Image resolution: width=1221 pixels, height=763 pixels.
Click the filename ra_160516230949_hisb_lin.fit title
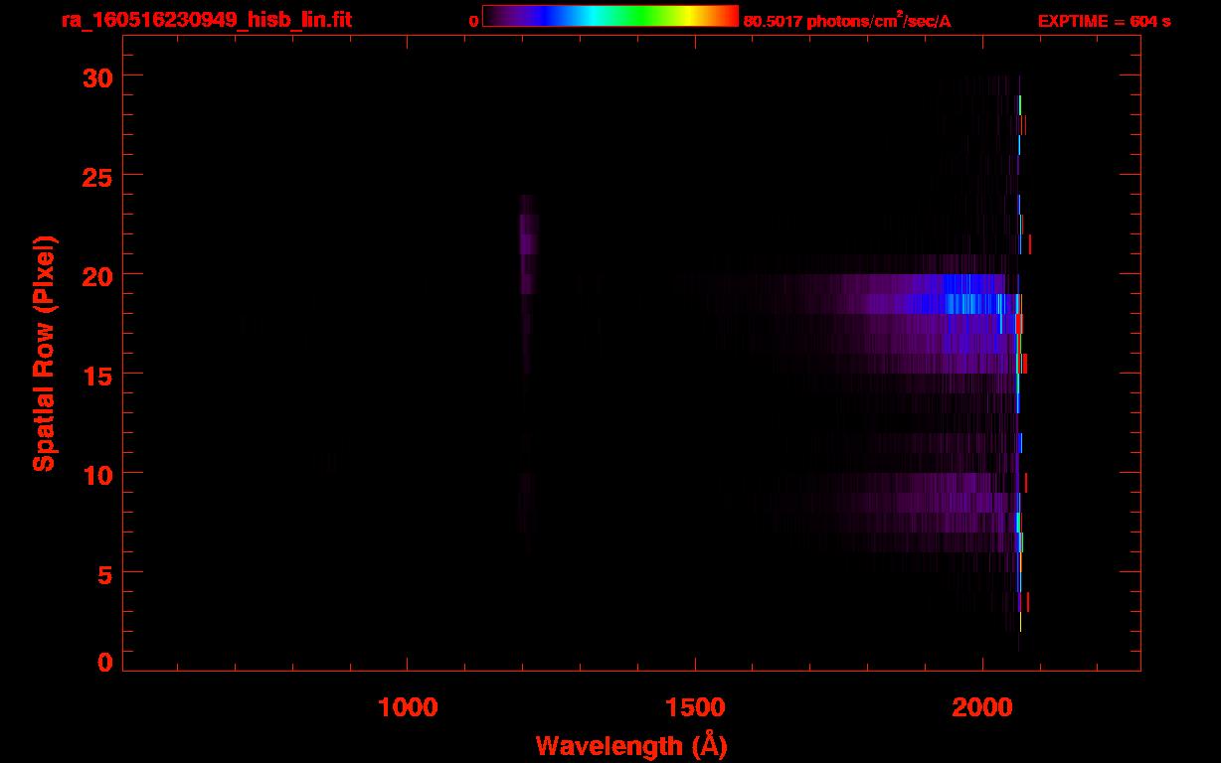point(206,20)
